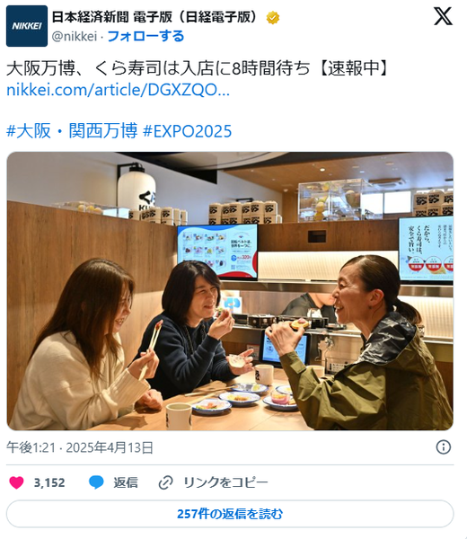Click the tweet text about くら寿司
Image resolution: width=467 pixels, height=539 pixels.
[198, 68]
